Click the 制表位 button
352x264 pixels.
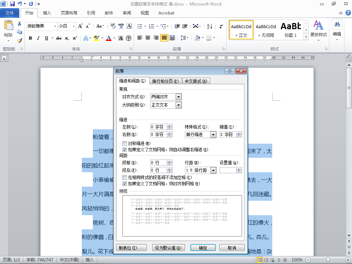click(132, 248)
